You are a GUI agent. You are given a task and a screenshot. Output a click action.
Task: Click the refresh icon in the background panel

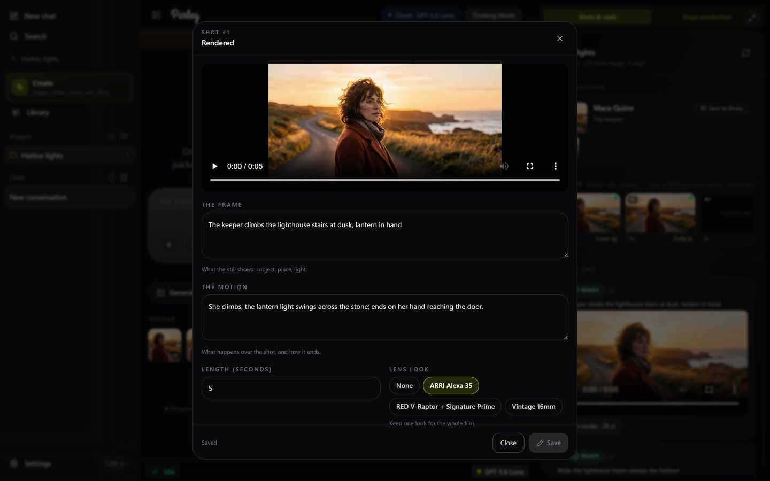[746, 53]
